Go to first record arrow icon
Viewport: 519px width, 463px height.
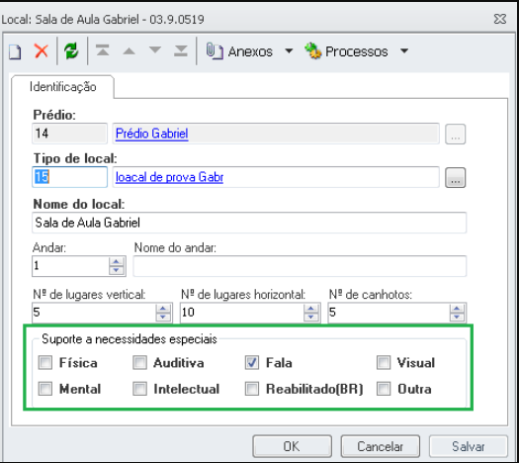pos(103,50)
